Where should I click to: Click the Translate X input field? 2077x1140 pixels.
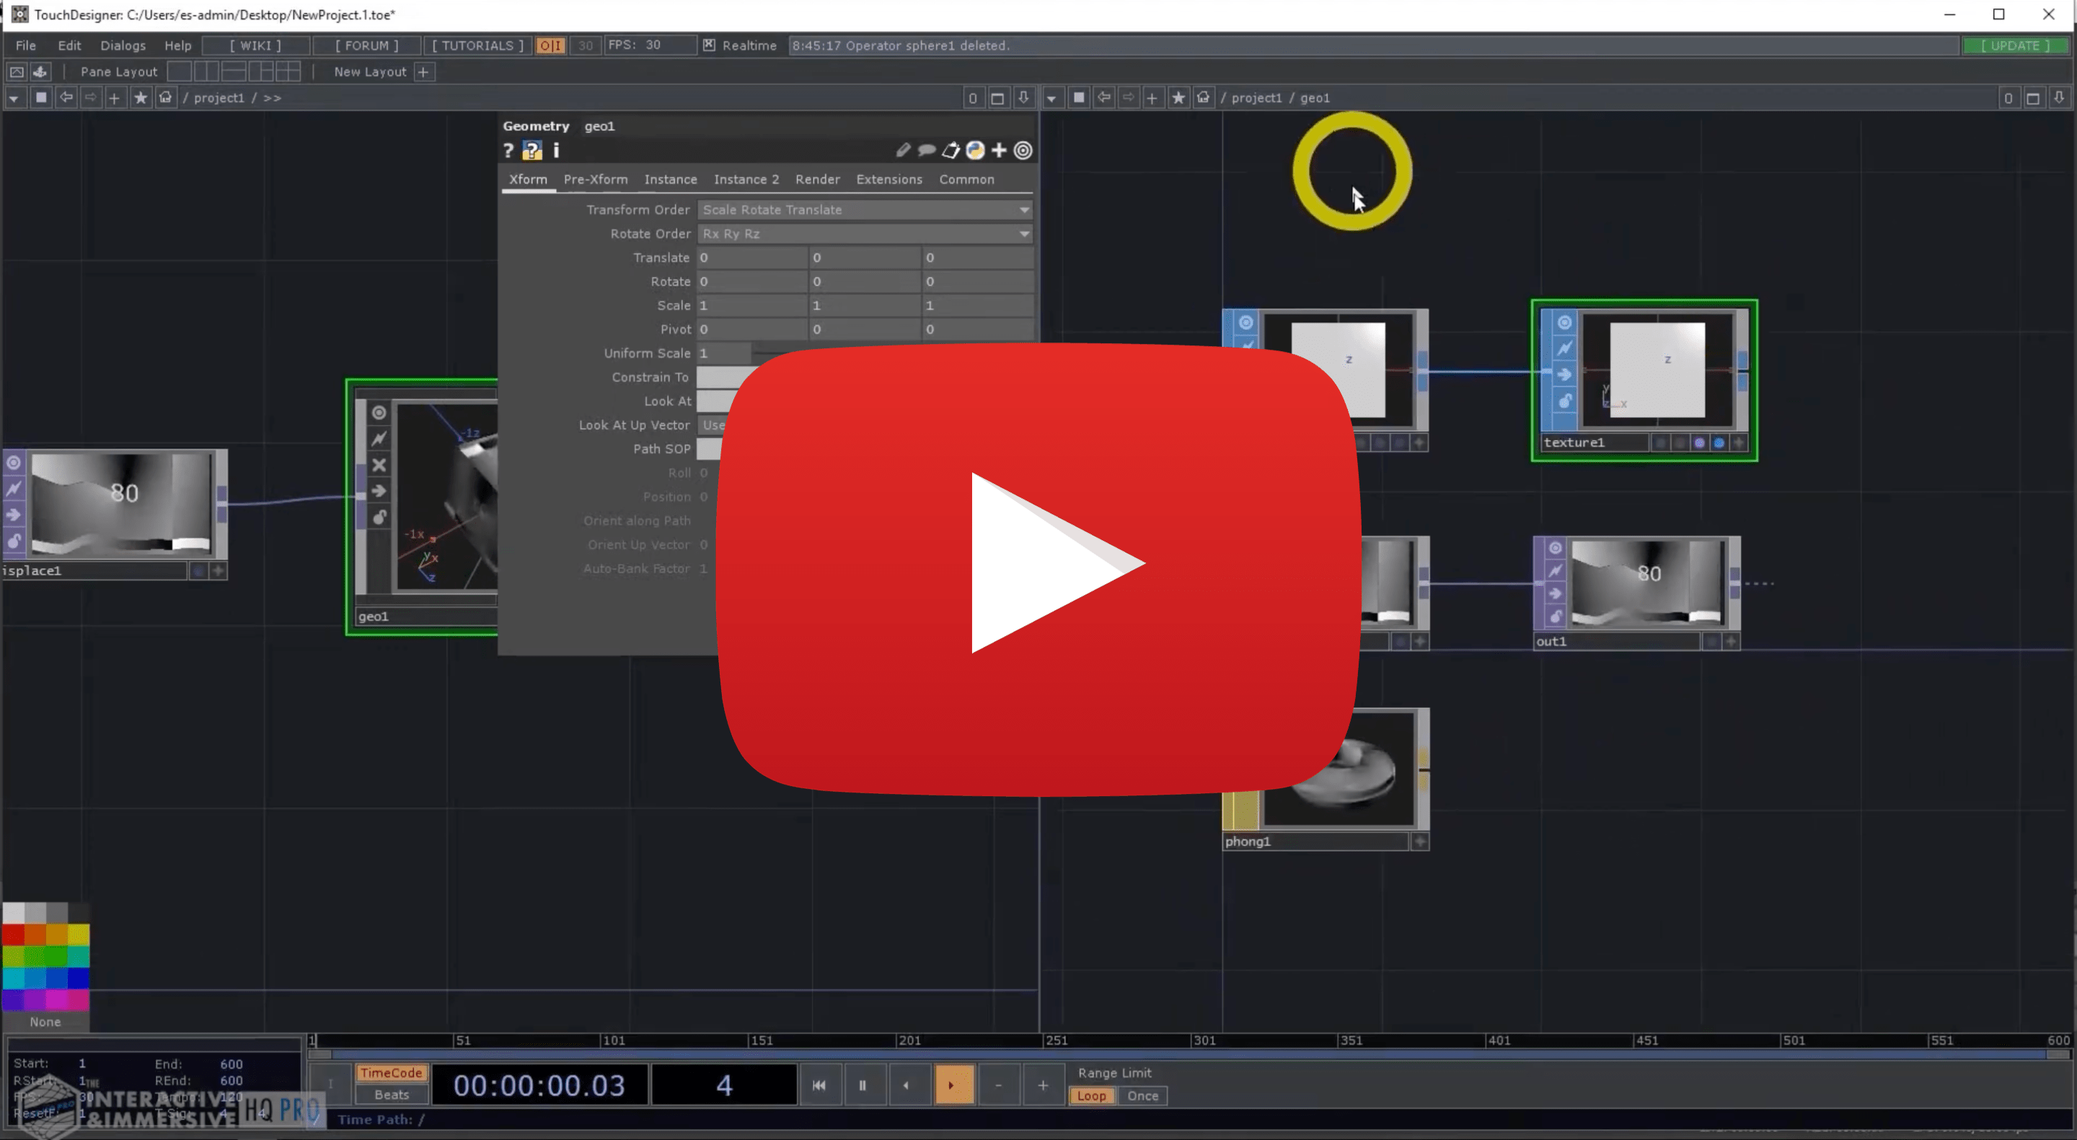point(751,257)
